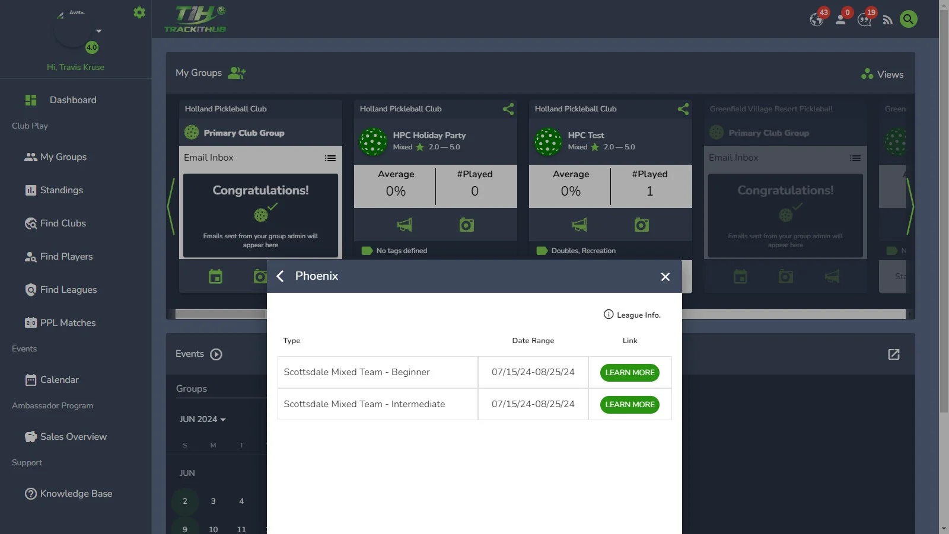Click Learn More for Scottsdale Intermediate league
The width and height of the screenshot is (949, 534).
(630, 405)
